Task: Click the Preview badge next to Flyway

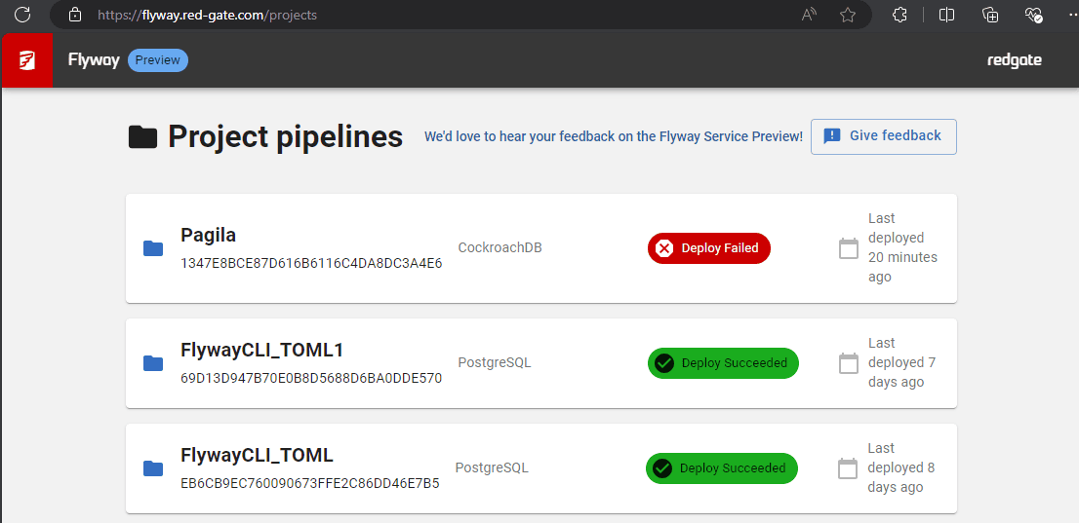Action: pyautogui.click(x=157, y=60)
